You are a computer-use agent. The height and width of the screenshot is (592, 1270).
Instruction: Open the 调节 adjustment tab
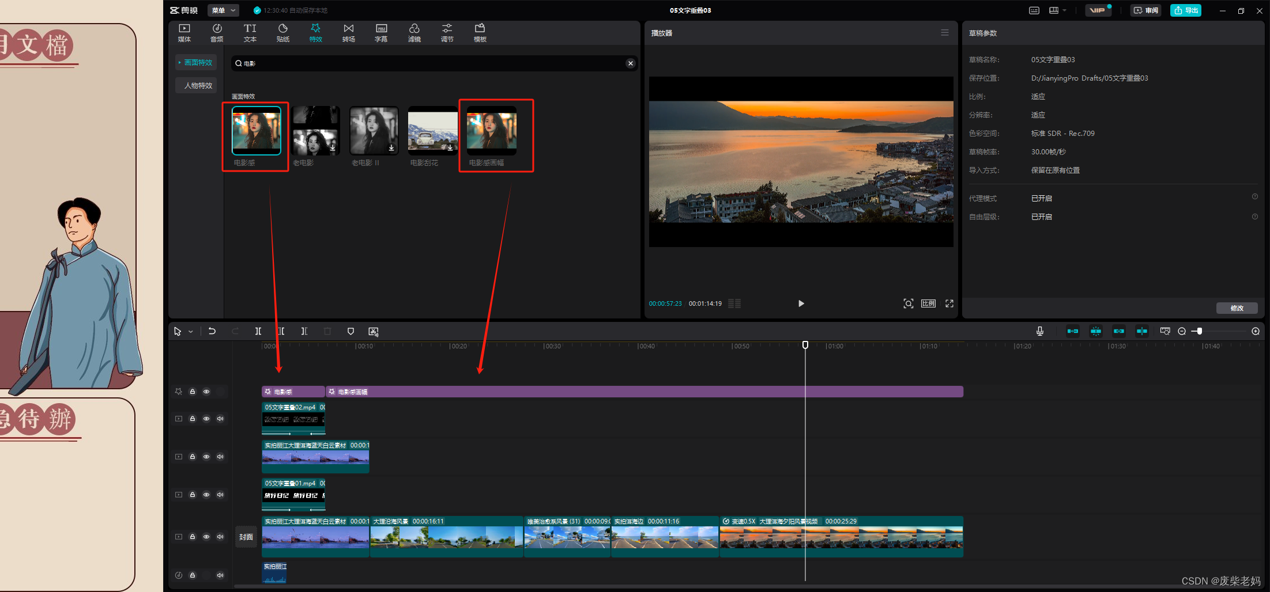tap(447, 33)
